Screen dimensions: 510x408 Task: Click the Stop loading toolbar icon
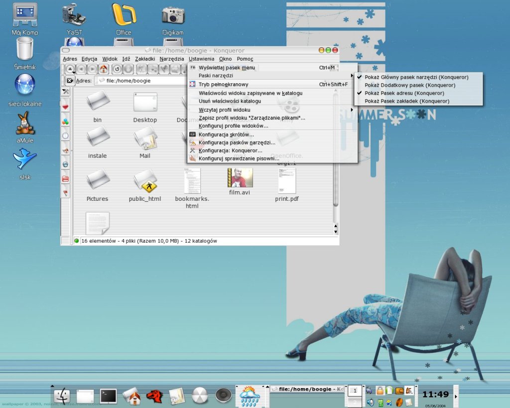pyautogui.click(x=128, y=69)
